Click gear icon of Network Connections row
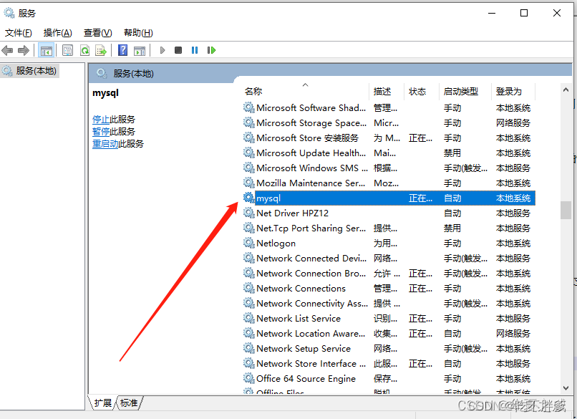 pos(249,288)
